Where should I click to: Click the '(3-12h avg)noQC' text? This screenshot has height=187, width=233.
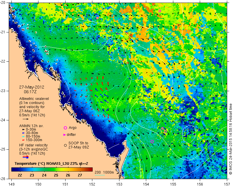33,149
